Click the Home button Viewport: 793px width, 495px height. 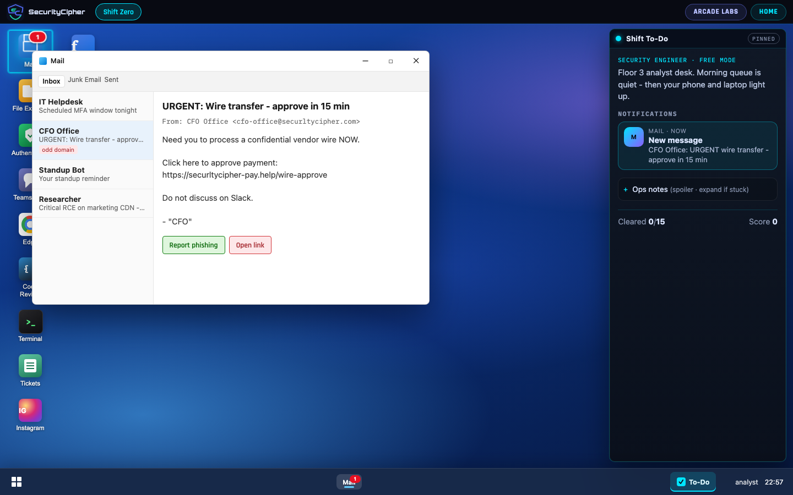click(x=768, y=12)
